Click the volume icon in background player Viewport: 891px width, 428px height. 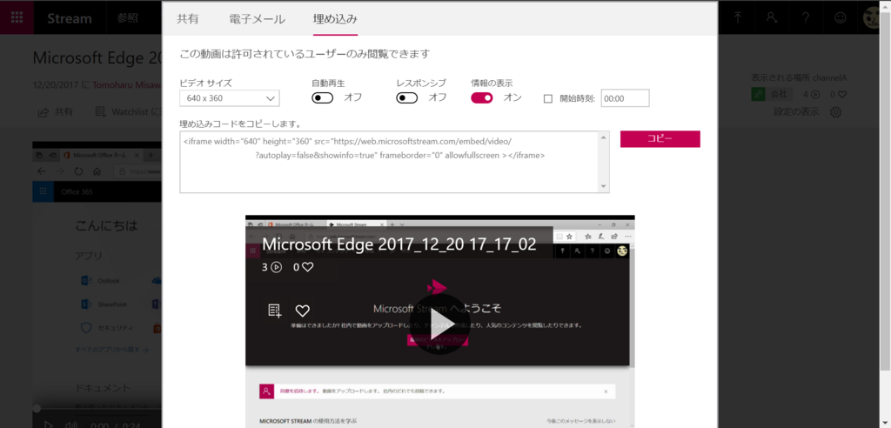pyautogui.click(x=71, y=424)
